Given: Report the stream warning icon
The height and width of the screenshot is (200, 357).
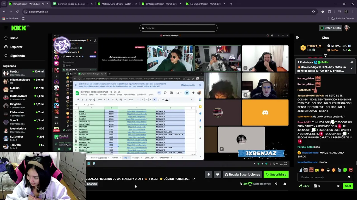Looking at the screenshot, I should 285,184.
